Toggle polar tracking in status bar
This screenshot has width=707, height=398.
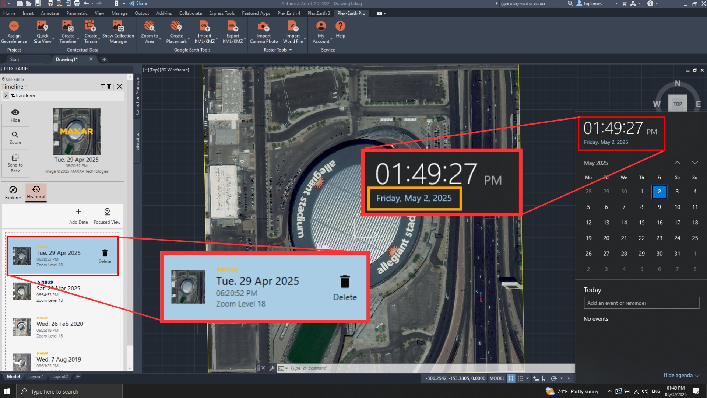click(x=554, y=378)
